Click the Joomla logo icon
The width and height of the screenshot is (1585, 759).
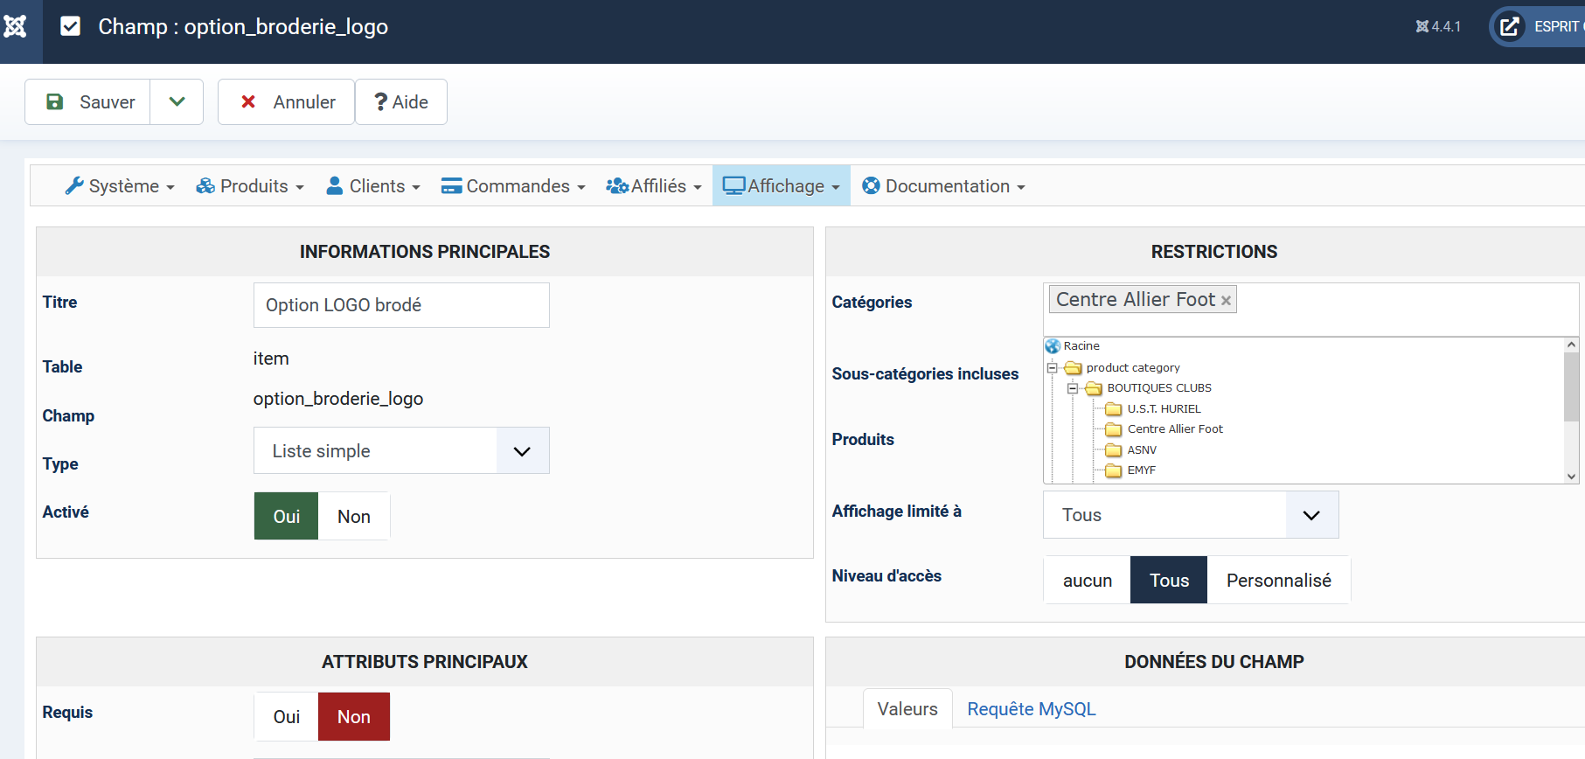coord(16,27)
